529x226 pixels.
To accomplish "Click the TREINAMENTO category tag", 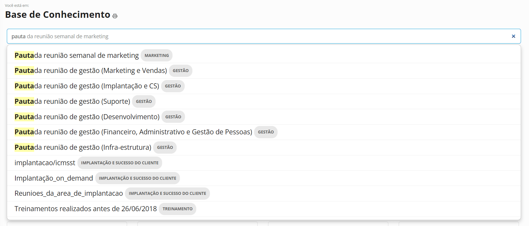I will 178,209.
